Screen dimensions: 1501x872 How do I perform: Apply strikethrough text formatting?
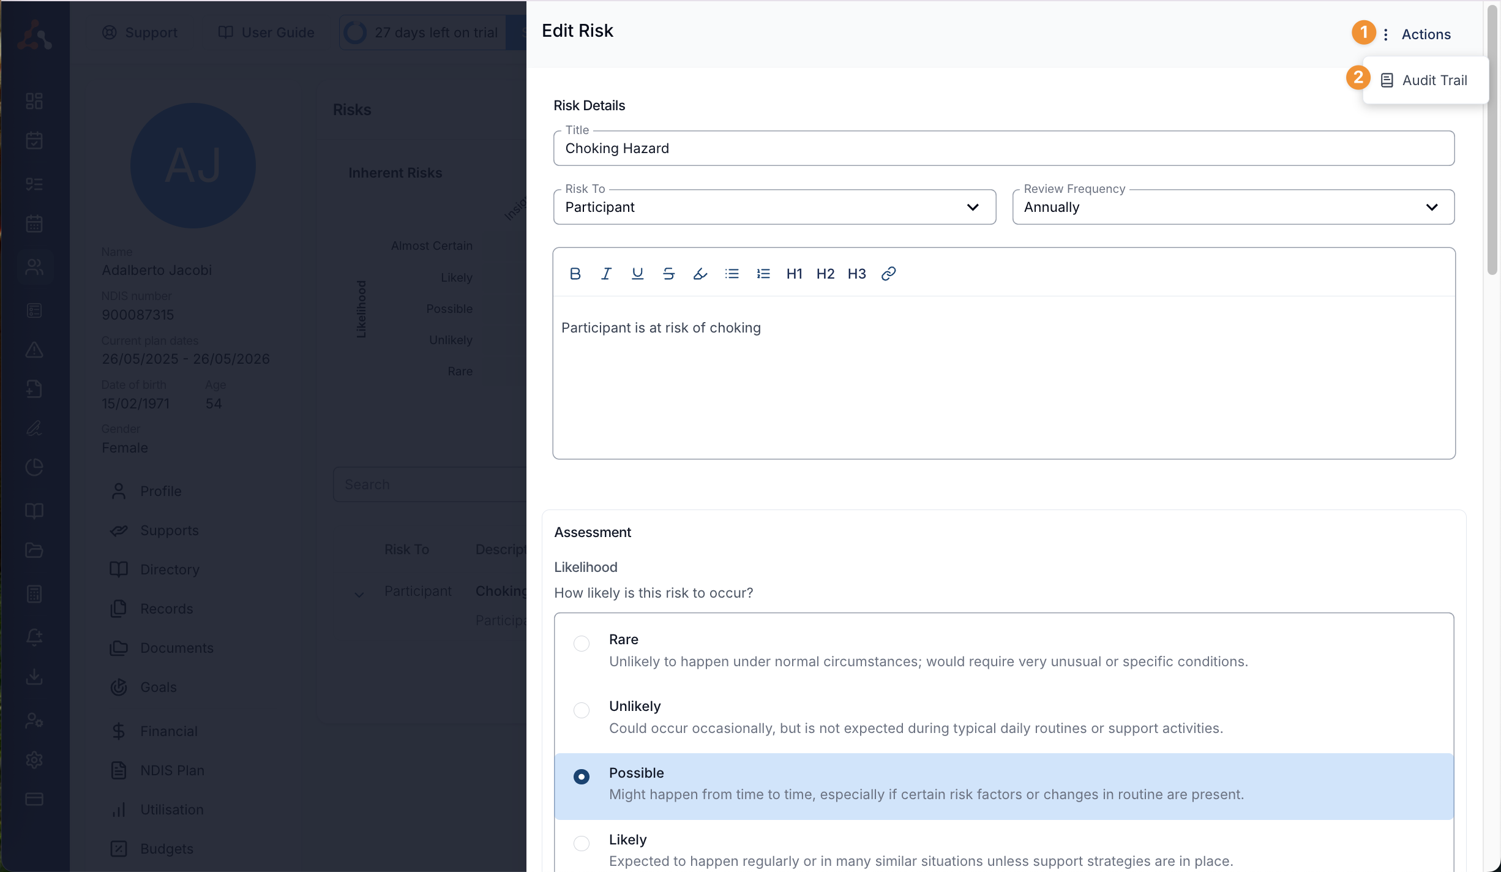tap(668, 274)
